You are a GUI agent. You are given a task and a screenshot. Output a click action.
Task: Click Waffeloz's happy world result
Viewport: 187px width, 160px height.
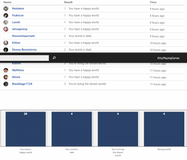point(84,70)
